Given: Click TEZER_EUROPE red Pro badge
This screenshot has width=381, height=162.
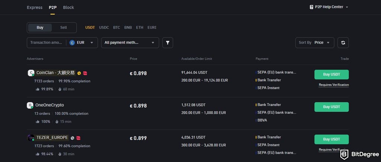Looking at the screenshot, I should click(79, 138).
